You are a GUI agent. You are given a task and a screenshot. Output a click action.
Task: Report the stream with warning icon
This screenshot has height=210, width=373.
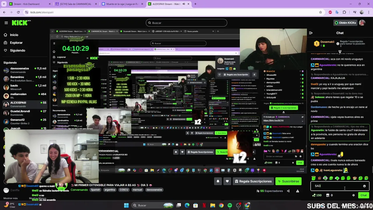298,191
